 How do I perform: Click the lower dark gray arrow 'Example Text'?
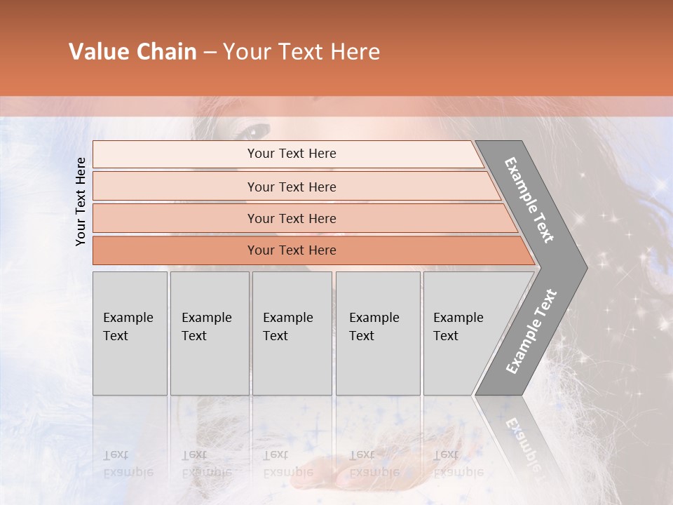click(x=531, y=332)
